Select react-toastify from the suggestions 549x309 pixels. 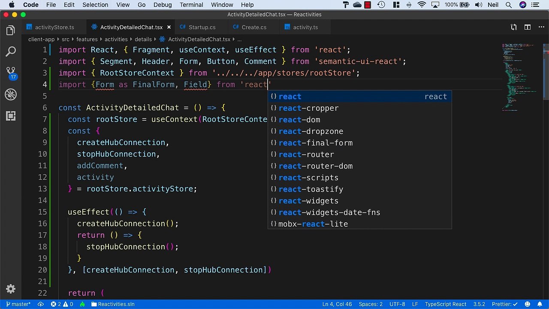359,189
